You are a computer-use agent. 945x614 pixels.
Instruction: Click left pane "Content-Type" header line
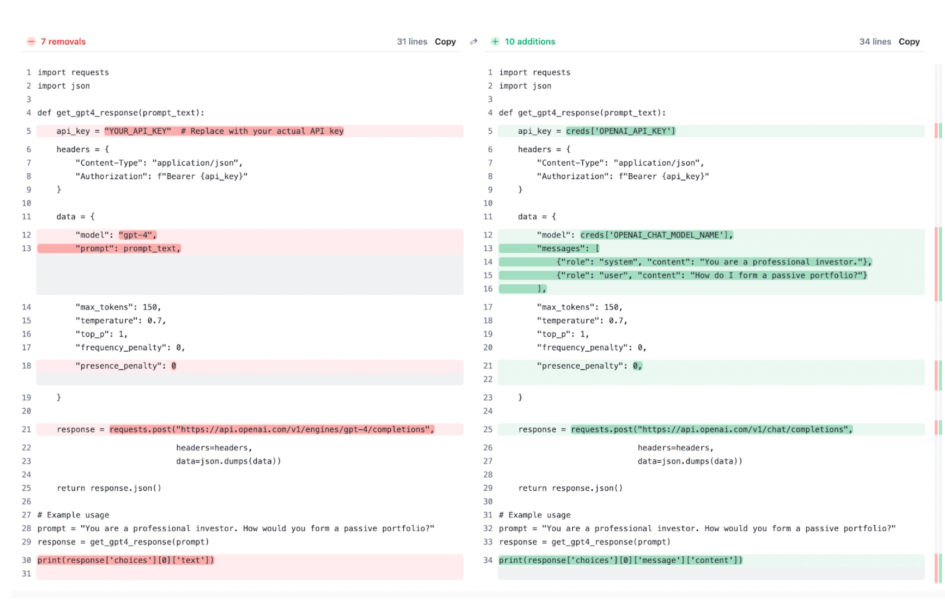tap(159, 163)
